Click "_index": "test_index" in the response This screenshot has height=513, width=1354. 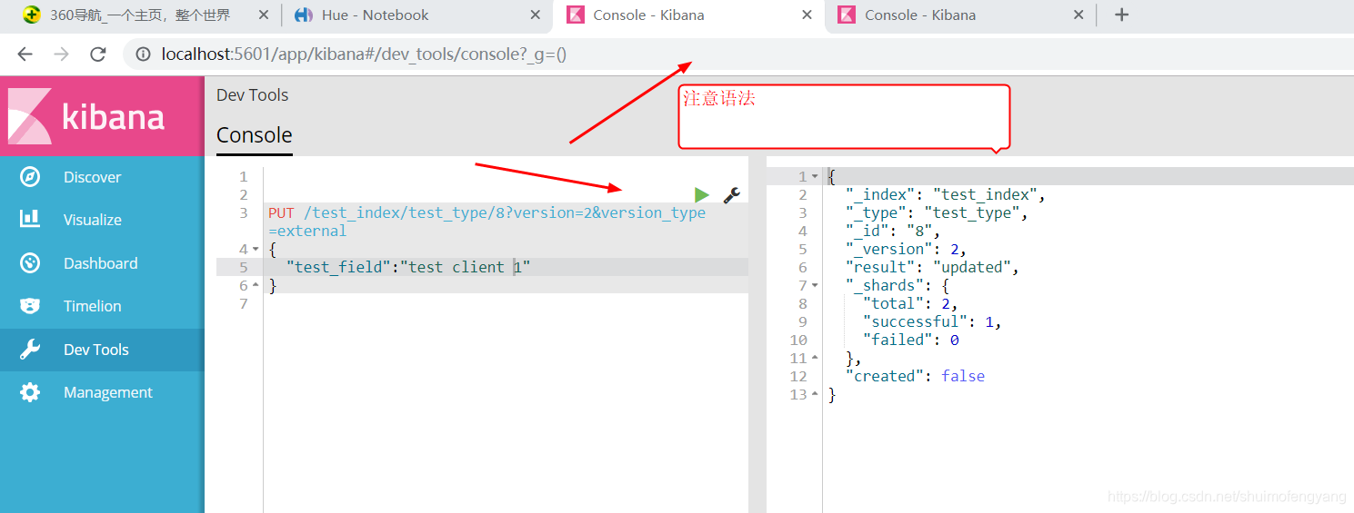click(x=945, y=194)
